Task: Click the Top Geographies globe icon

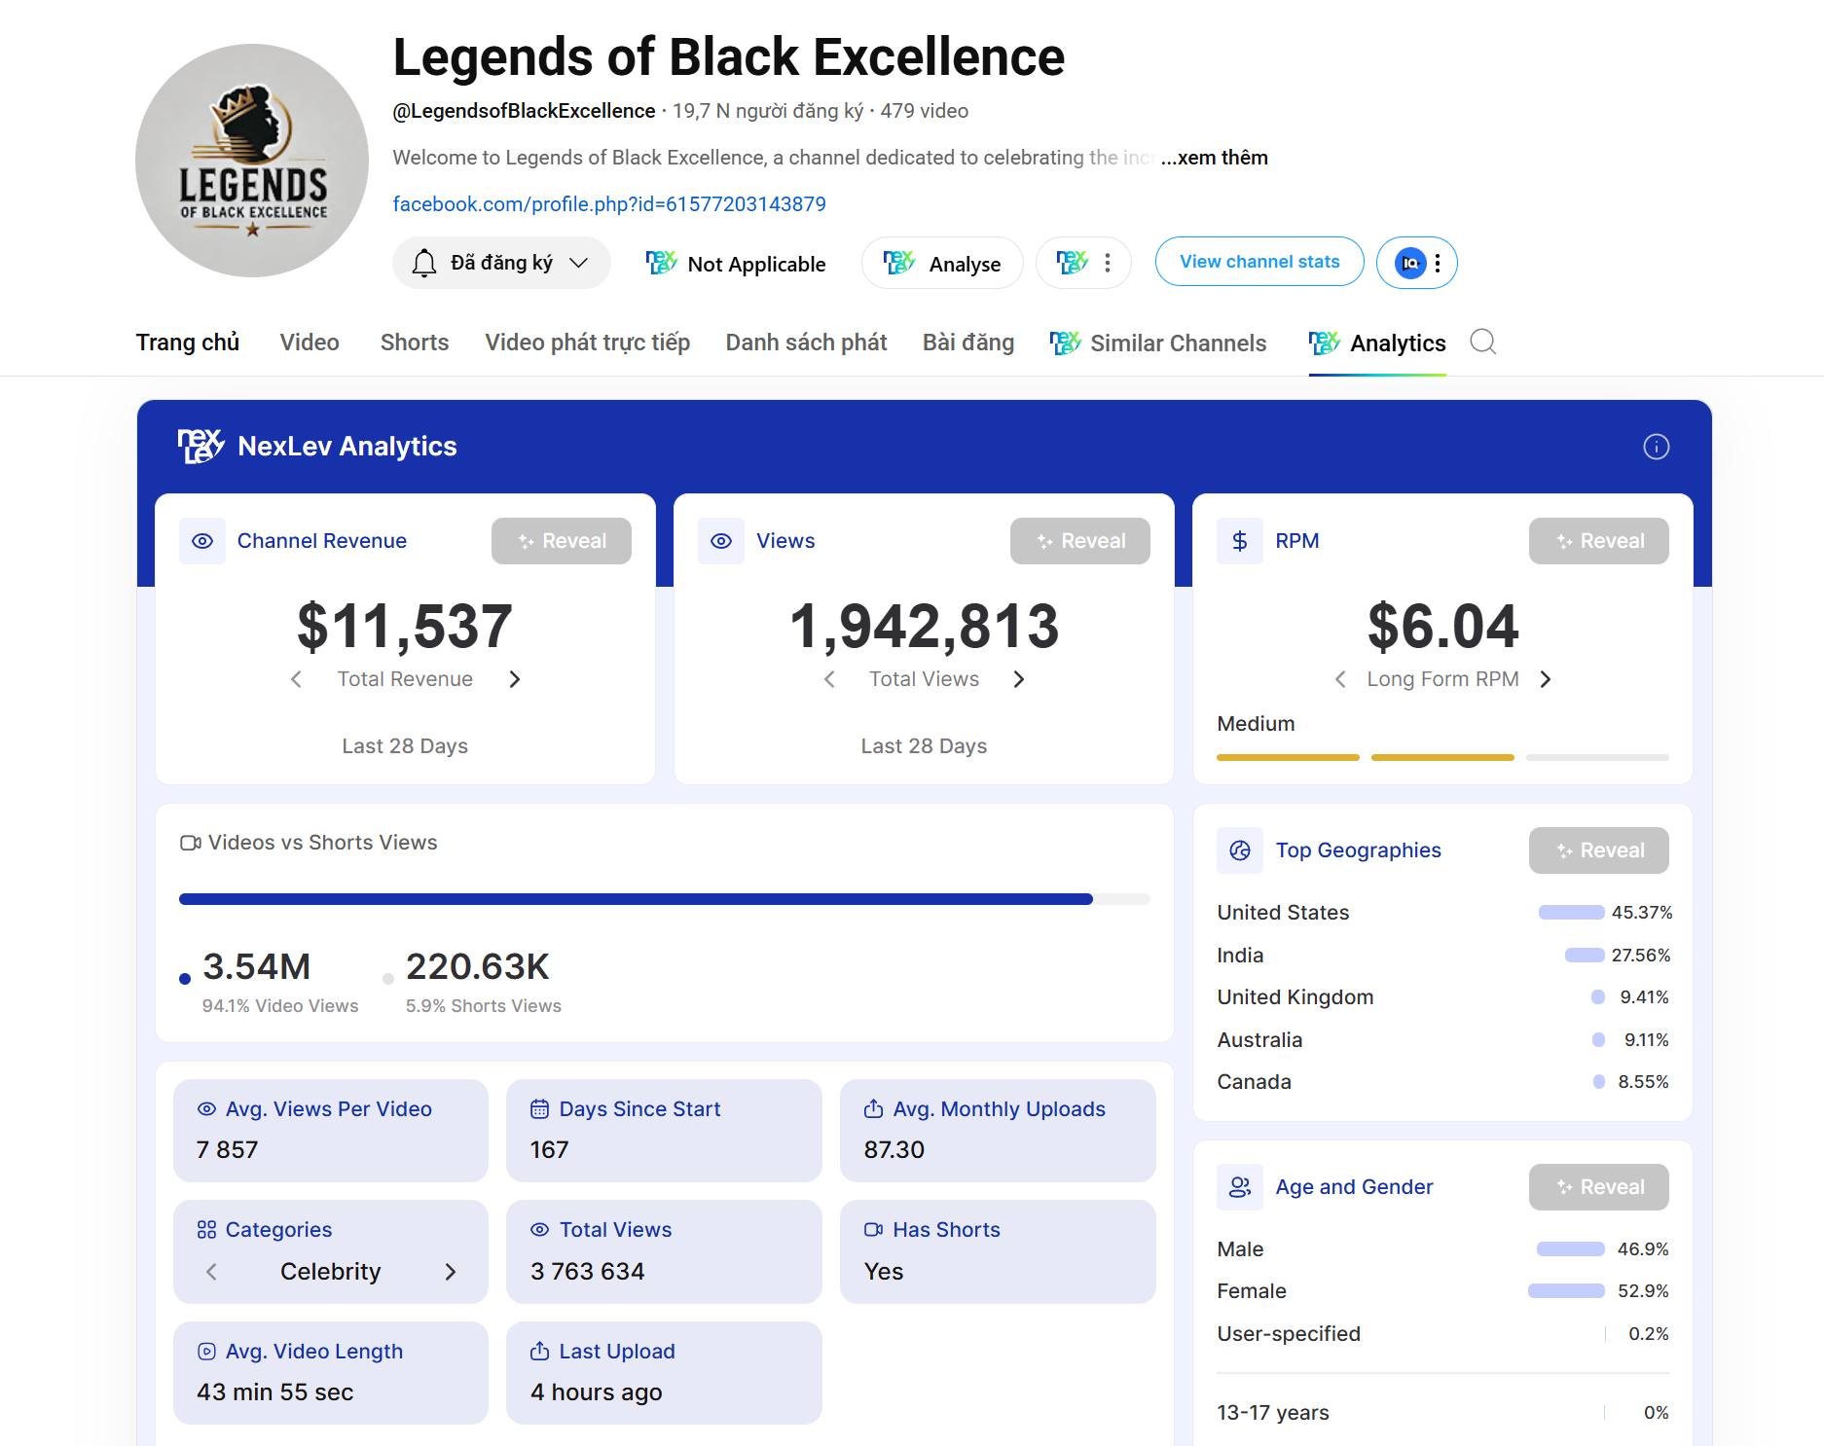Action: [1240, 850]
